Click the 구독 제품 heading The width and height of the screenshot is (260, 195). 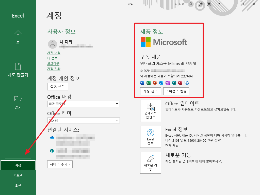(x=151, y=57)
